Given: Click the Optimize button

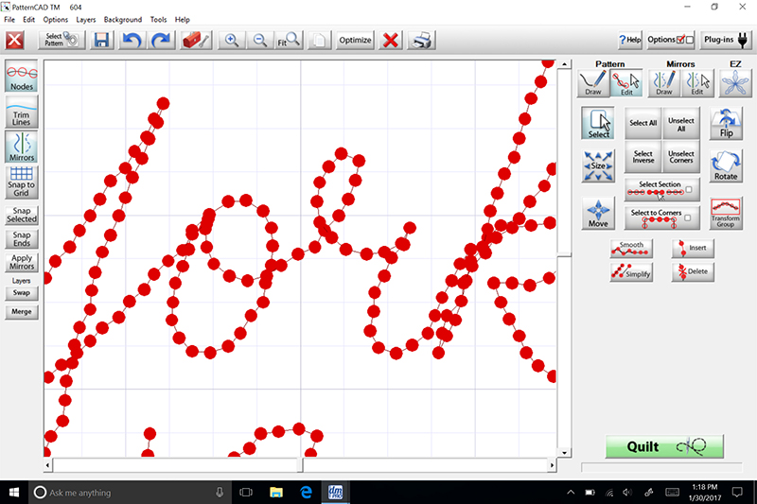Looking at the screenshot, I should click(355, 41).
